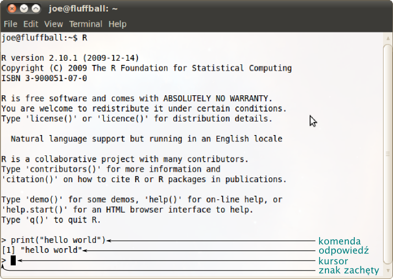Click the 'kursor' annotation label

333,261
